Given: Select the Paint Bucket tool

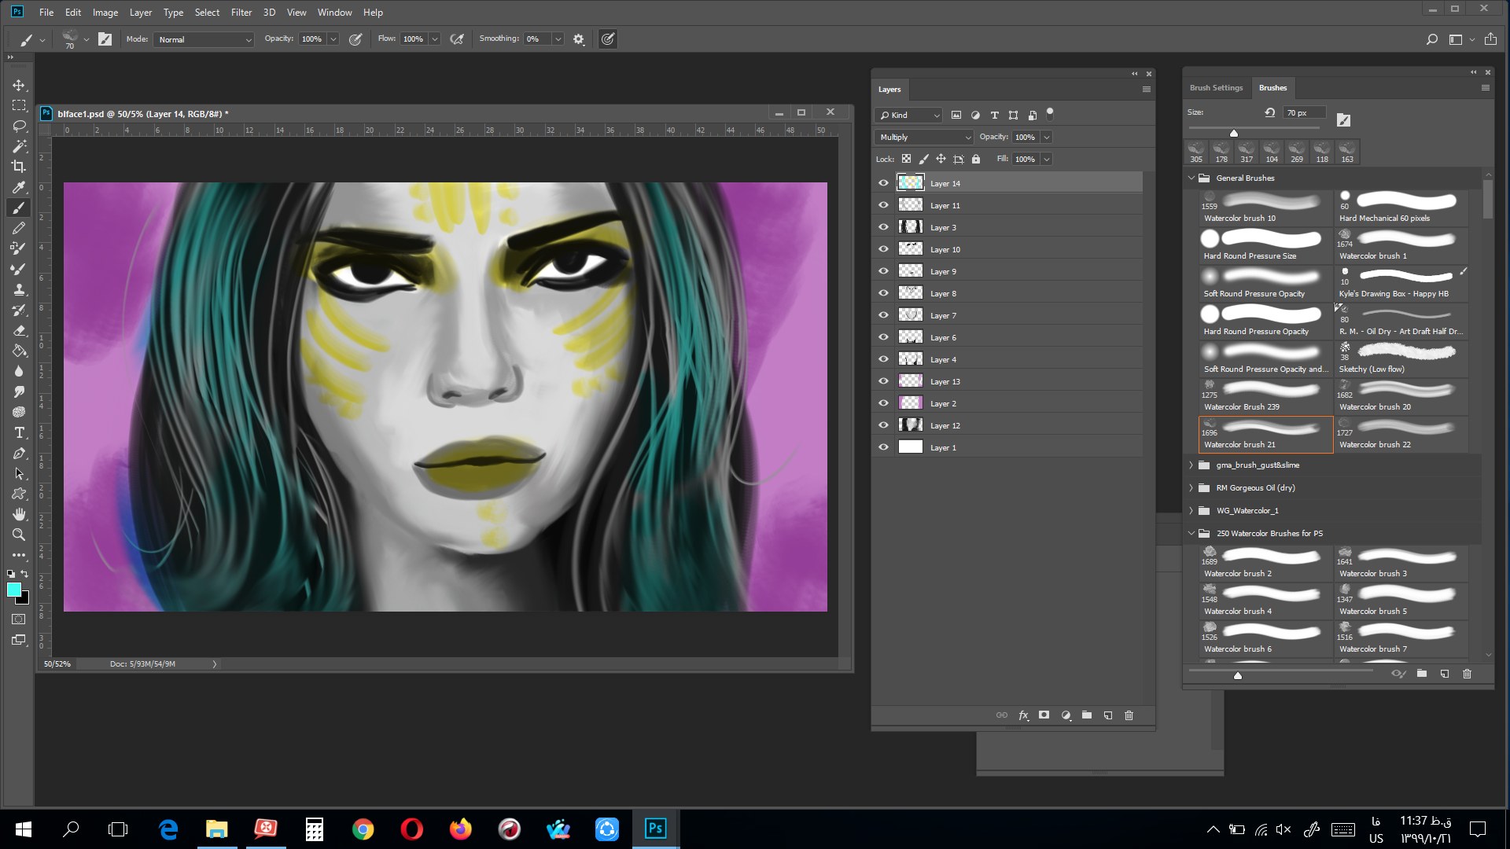Looking at the screenshot, I should click(x=19, y=351).
